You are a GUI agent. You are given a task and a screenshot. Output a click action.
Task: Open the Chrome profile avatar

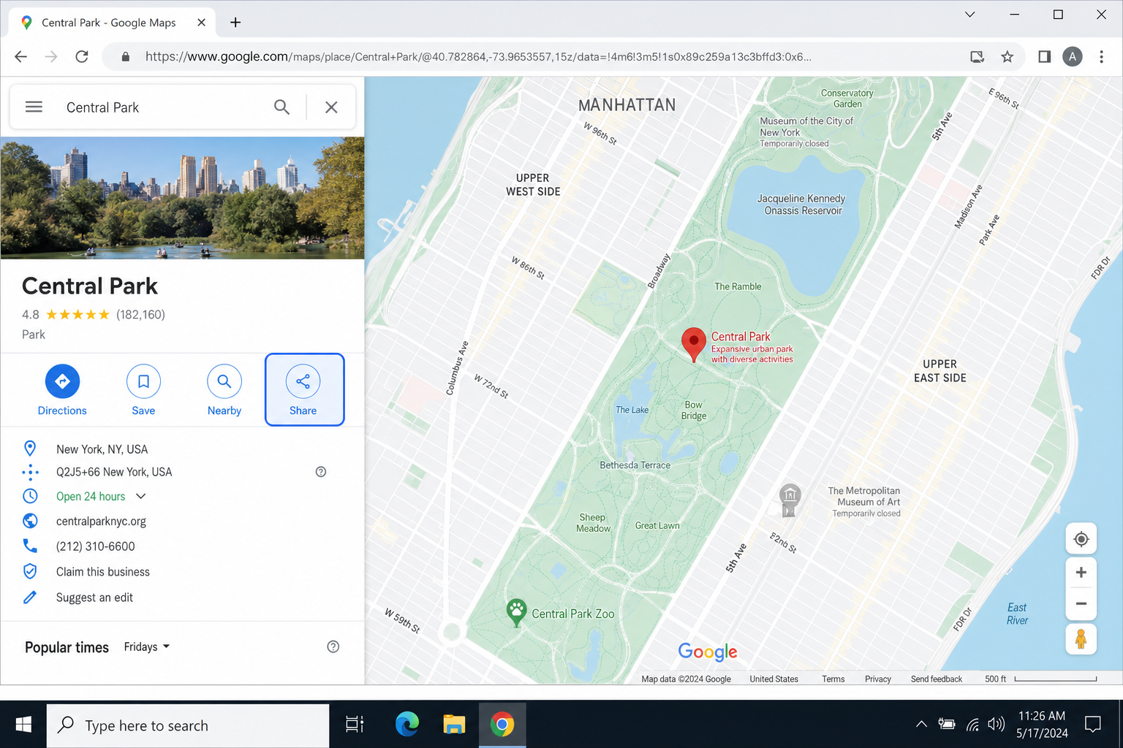(x=1073, y=56)
